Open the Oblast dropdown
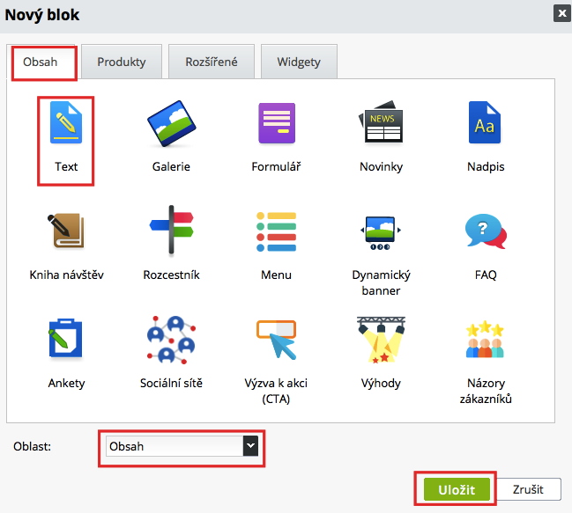572x513 pixels. click(x=182, y=447)
